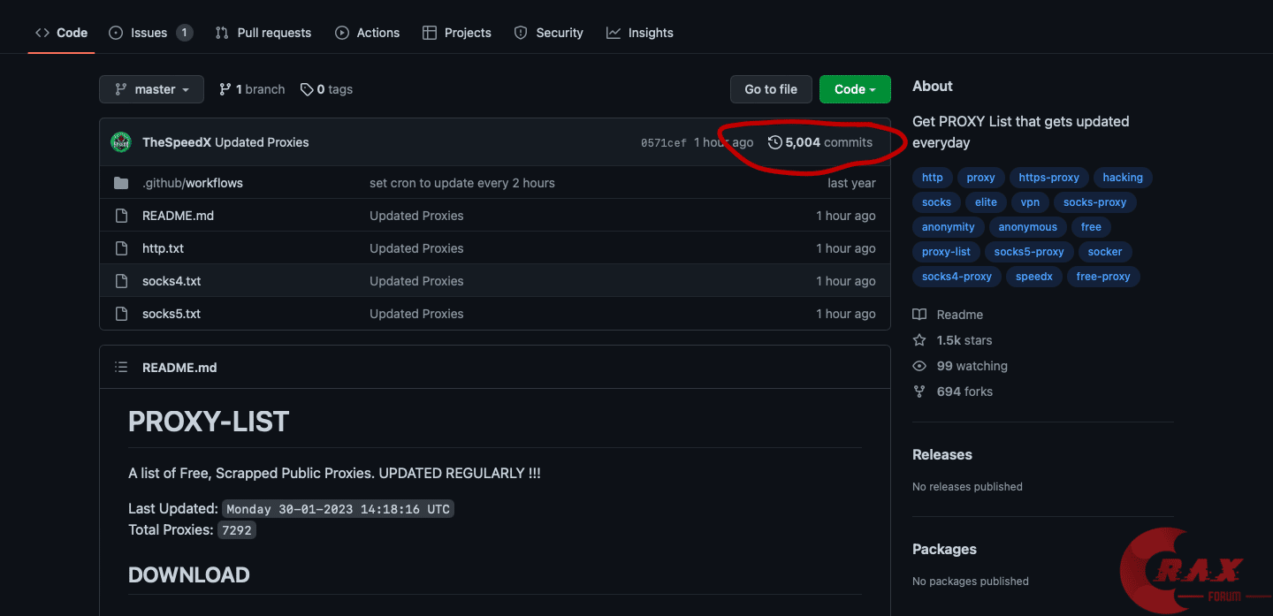
Task: Expand the master branch dropdown
Action: click(x=151, y=89)
